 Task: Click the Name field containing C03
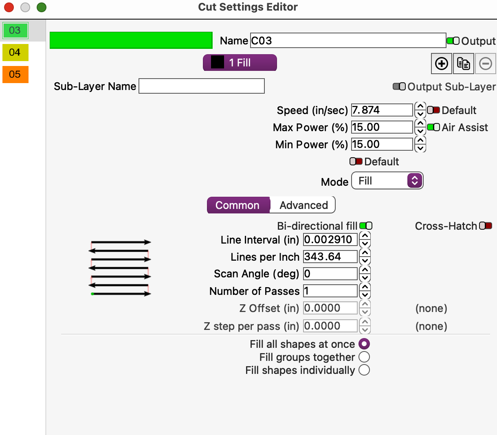(348, 40)
